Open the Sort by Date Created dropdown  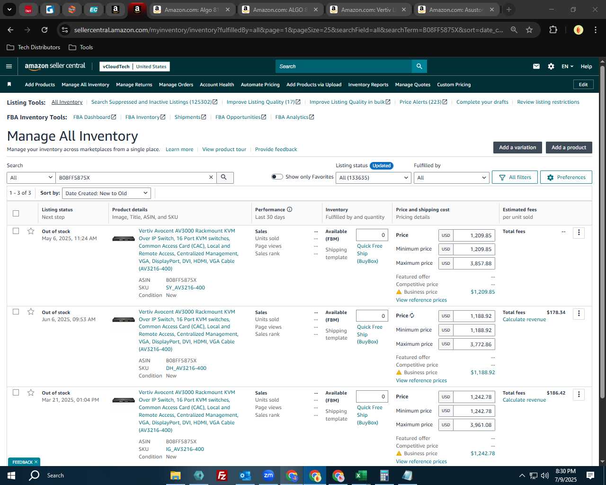[107, 193]
